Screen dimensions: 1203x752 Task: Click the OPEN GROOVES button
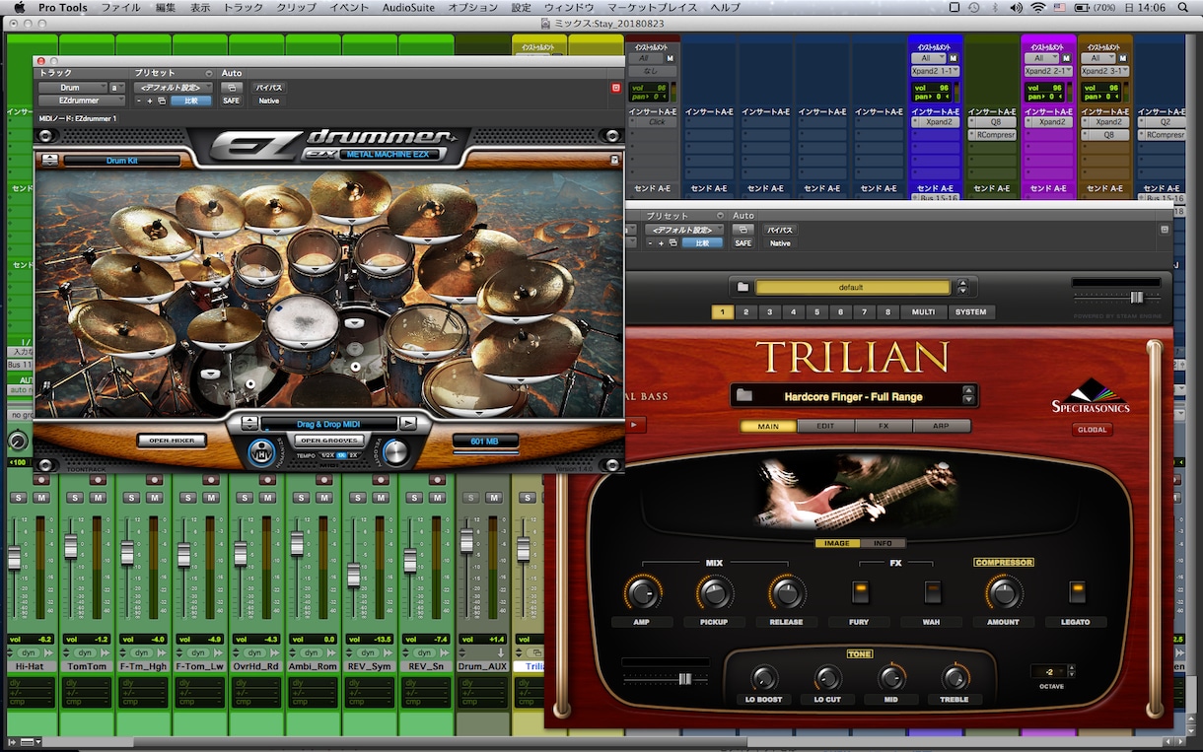click(x=329, y=441)
